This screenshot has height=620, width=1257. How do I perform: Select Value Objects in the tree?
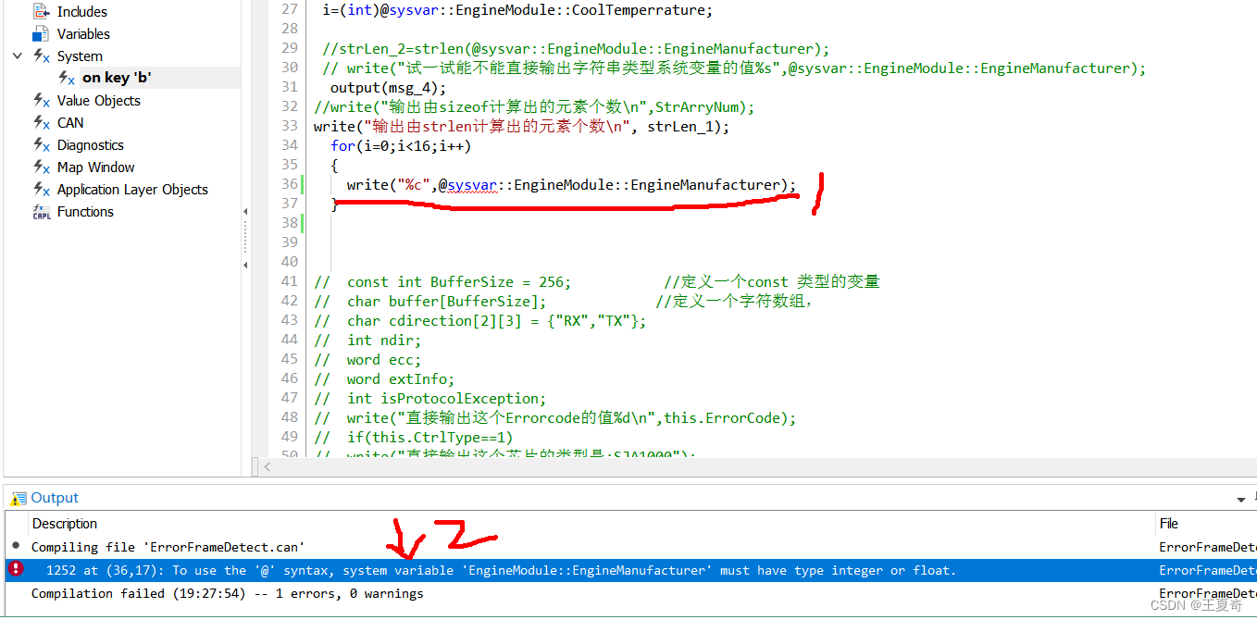99,101
